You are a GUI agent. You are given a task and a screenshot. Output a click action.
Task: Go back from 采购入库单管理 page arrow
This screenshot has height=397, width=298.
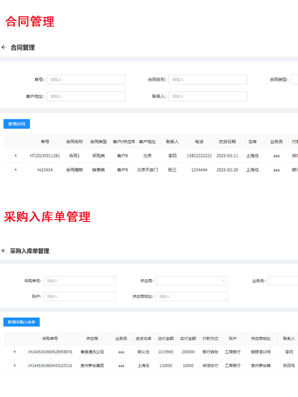4,251
